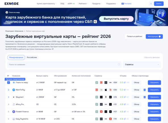Open the Telegram icon button in header
Screen dimensions: 168x123
coord(151,4)
